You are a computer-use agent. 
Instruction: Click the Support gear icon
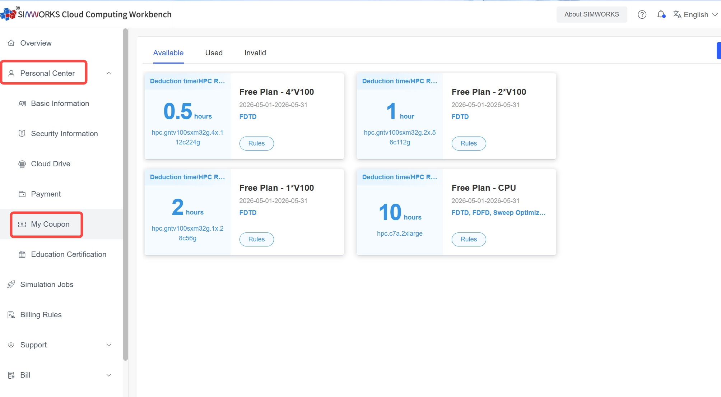click(x=11, y=345)
